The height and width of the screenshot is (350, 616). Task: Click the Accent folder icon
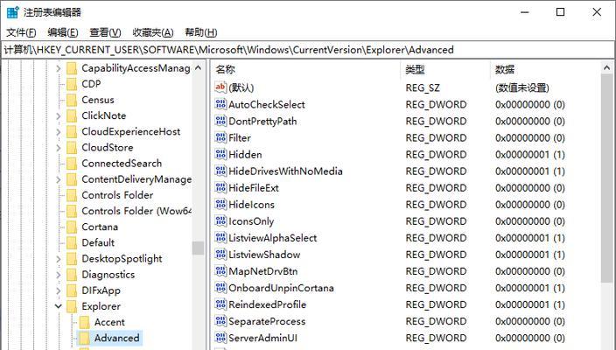pos(85,322)
